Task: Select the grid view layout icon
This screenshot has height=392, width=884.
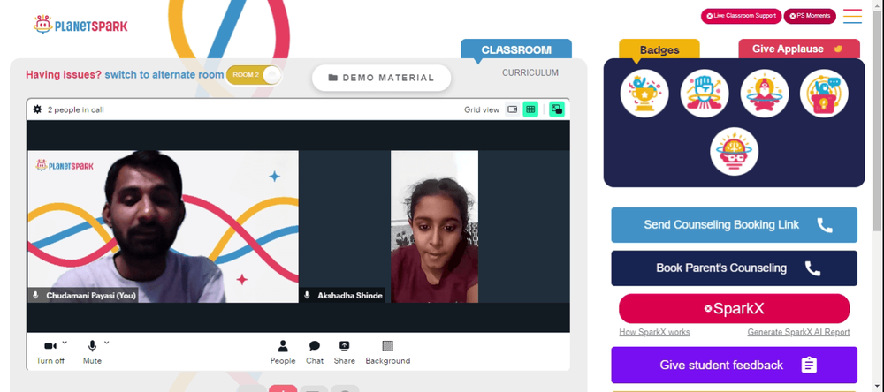Action: pyautogui.click(x=530, y=109)
